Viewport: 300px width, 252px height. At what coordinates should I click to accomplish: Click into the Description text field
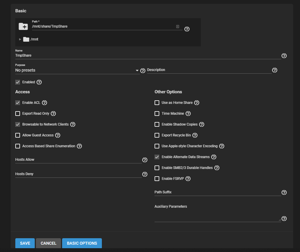click(209, 70)
